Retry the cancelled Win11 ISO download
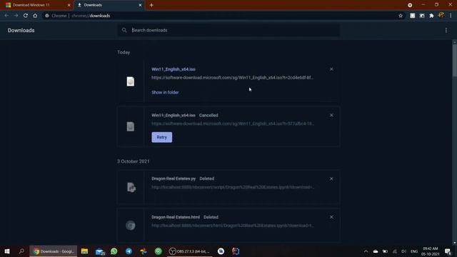The height and width of the screenshot is (257, 457). pyautogui.click(x=162, y=137)
